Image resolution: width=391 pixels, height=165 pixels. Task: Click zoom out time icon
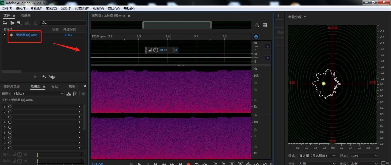tap(240, 164)
